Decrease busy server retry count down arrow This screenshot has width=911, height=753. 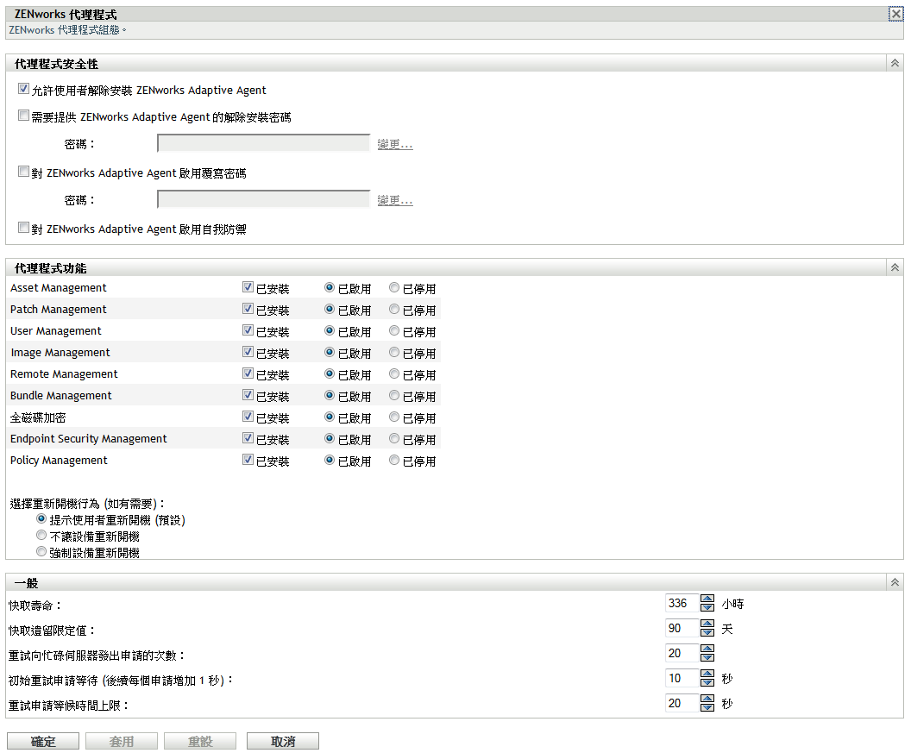707,657
